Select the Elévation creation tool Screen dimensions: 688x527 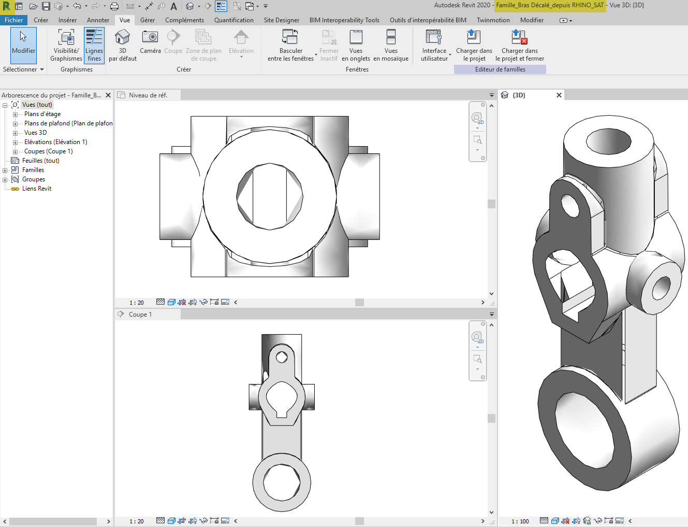241,45
